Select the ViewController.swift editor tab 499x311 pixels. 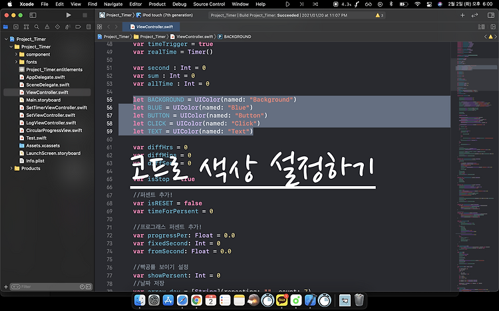[152, 27]
